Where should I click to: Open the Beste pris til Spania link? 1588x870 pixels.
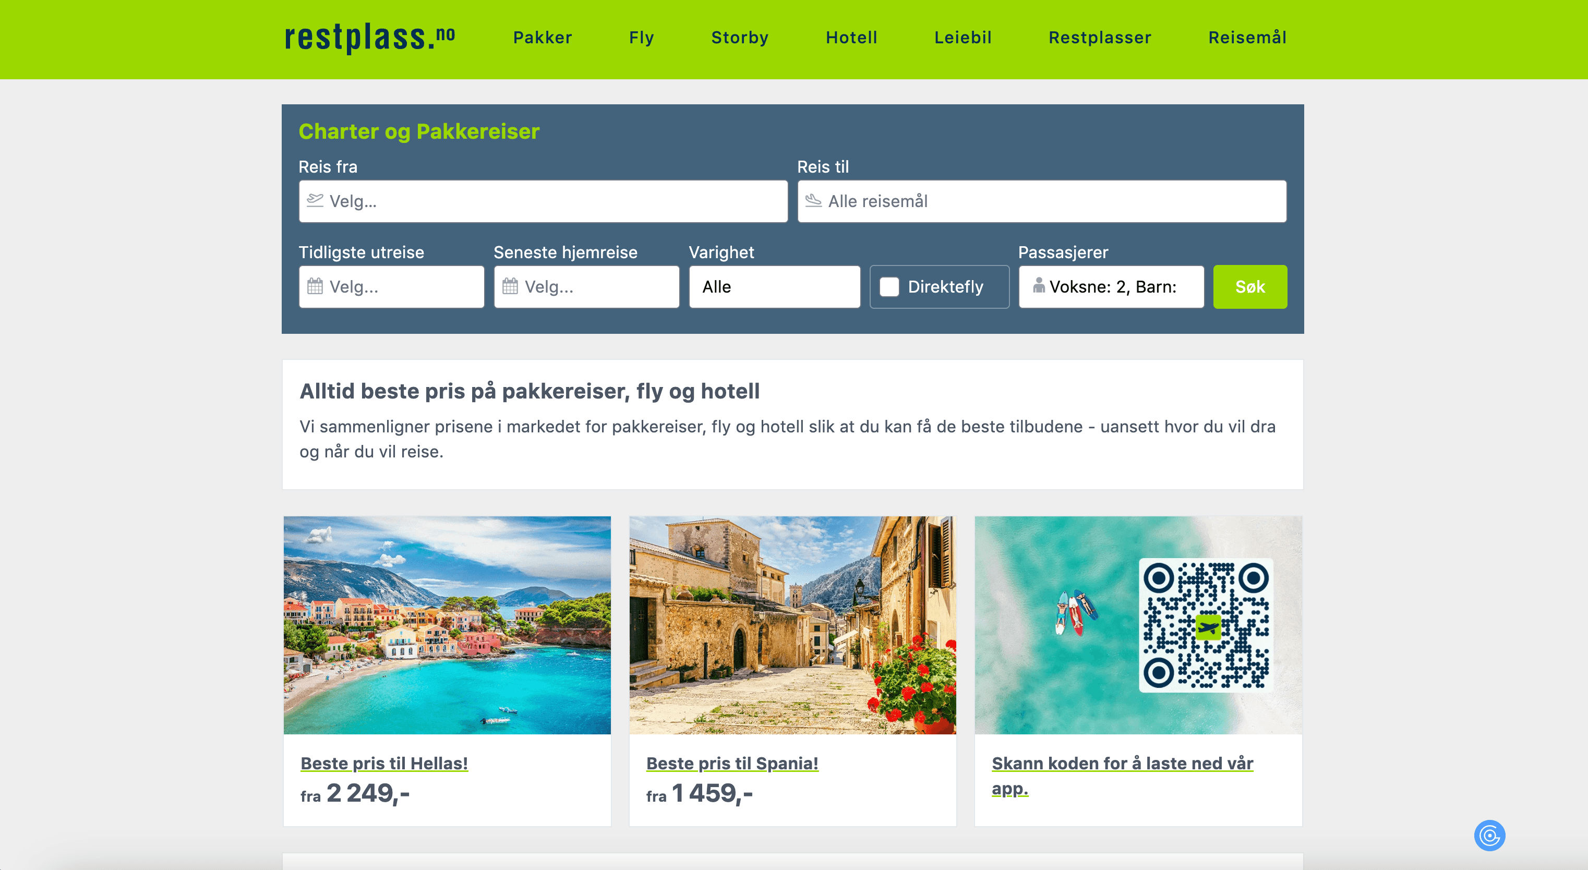pyautogui.click(x=732, y=763)
